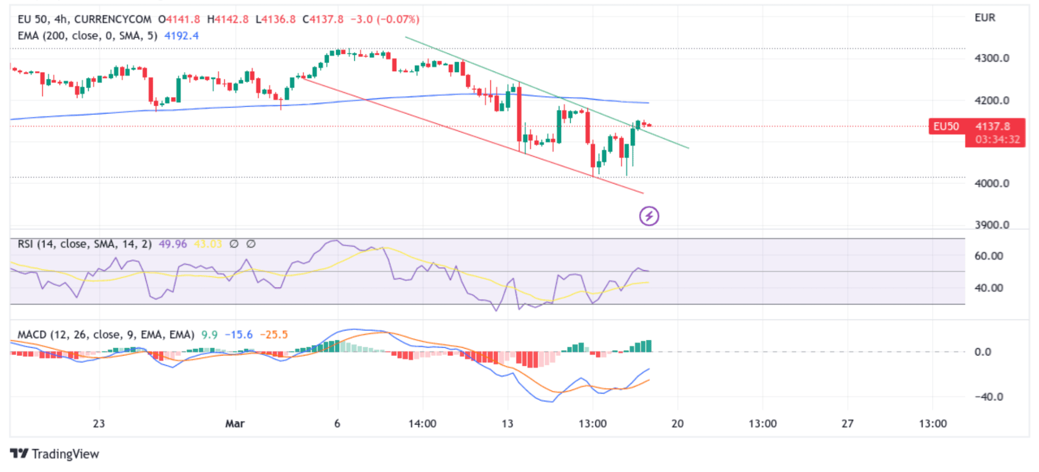
Task: Click the Mar label on time axis
Action: tap(235, 423)
